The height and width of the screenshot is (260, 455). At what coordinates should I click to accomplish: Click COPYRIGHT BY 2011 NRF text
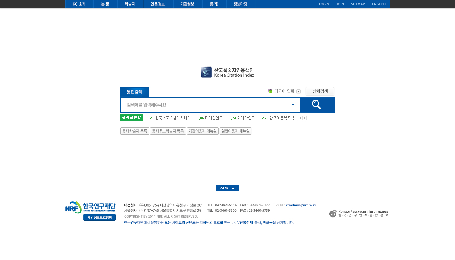point(161,216)
